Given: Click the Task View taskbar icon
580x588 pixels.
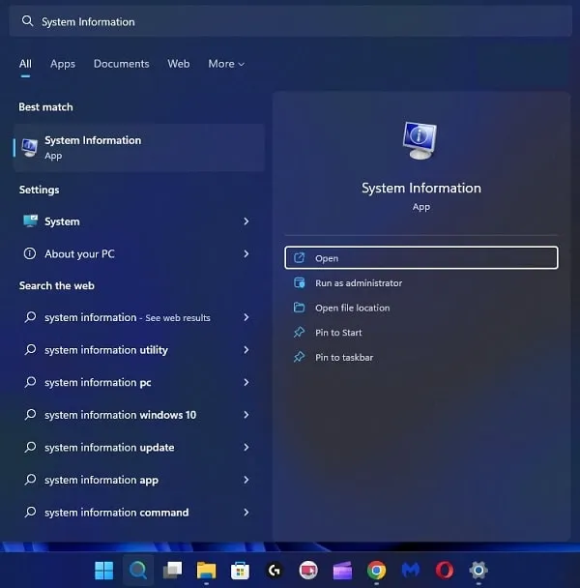Looking at the screenshot, I should point(172,570).
